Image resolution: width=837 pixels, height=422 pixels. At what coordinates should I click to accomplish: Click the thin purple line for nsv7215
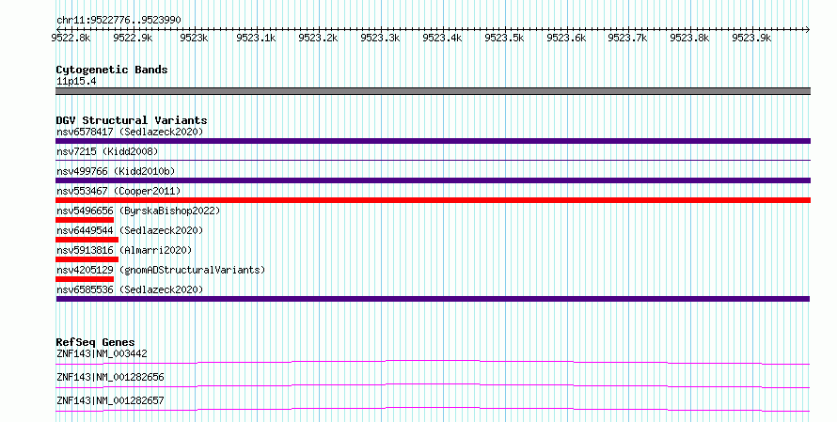point(433,160)
